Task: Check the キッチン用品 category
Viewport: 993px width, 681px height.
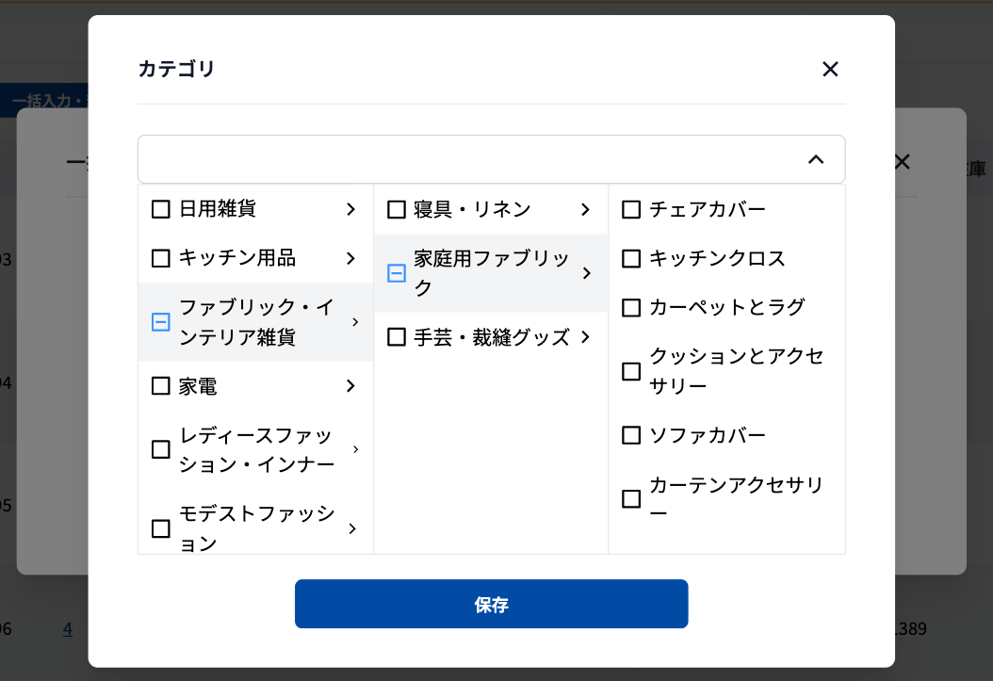Action: click(x=160, y=258)
